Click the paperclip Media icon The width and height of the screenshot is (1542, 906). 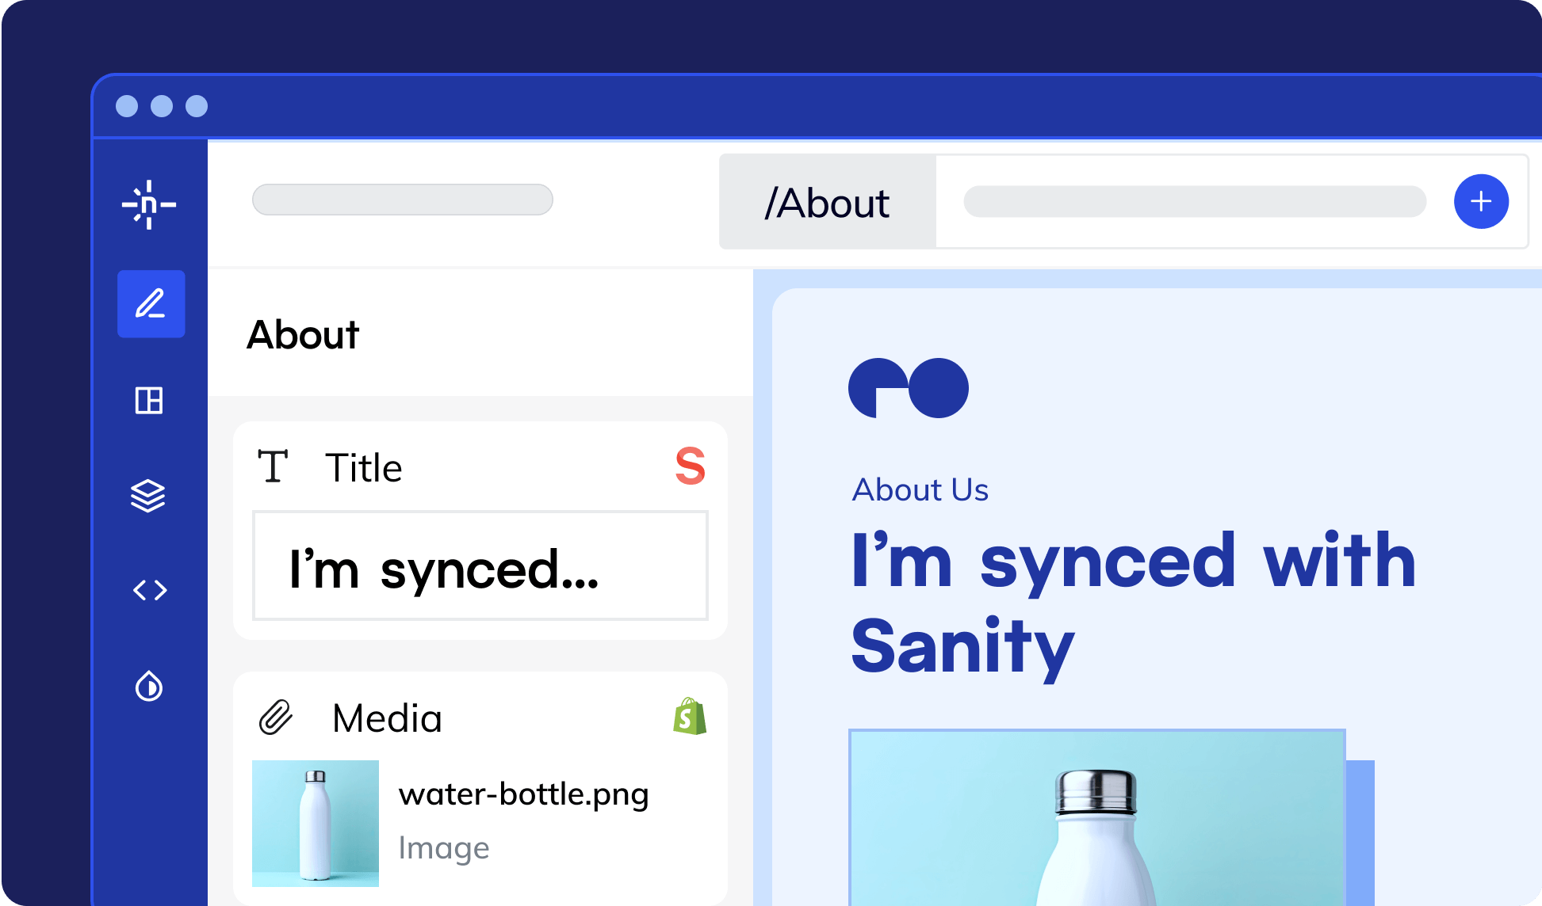click(276, 718)
